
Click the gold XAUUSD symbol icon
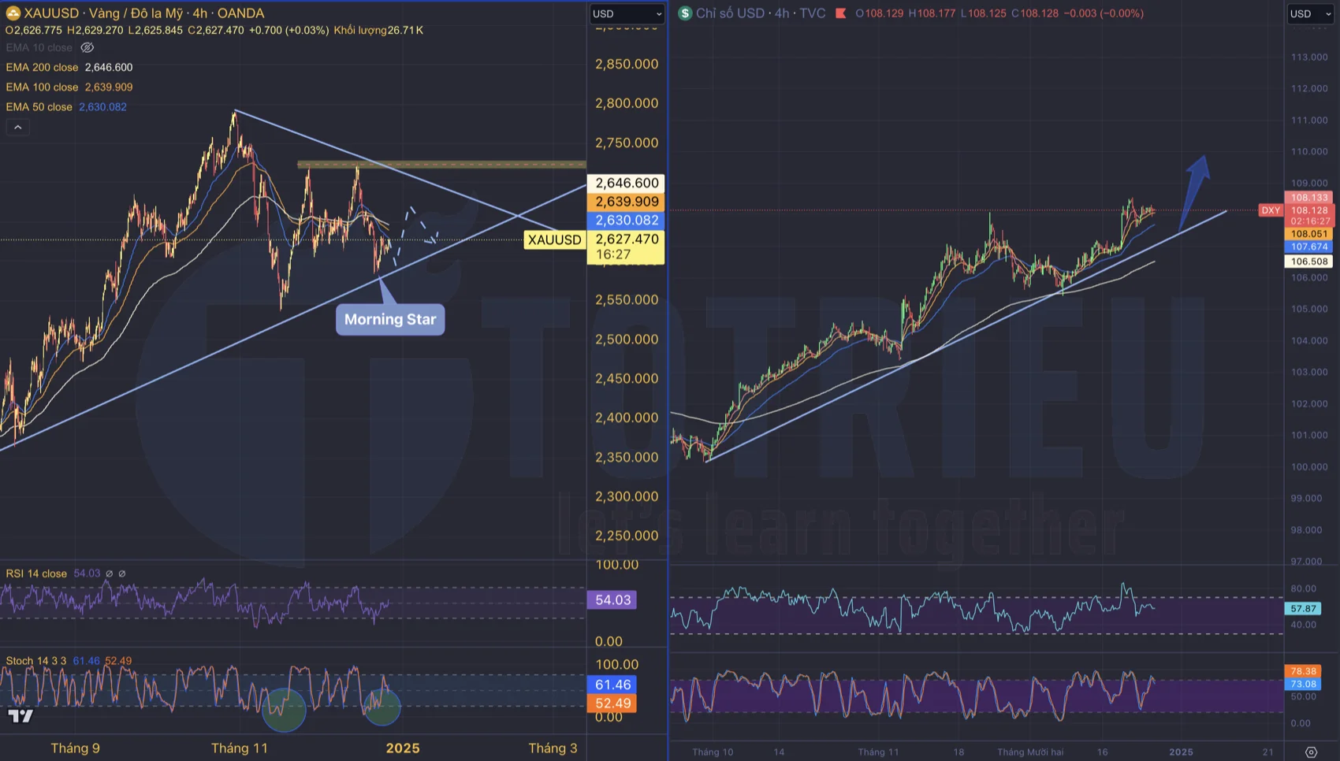click(x=13, y=13)
